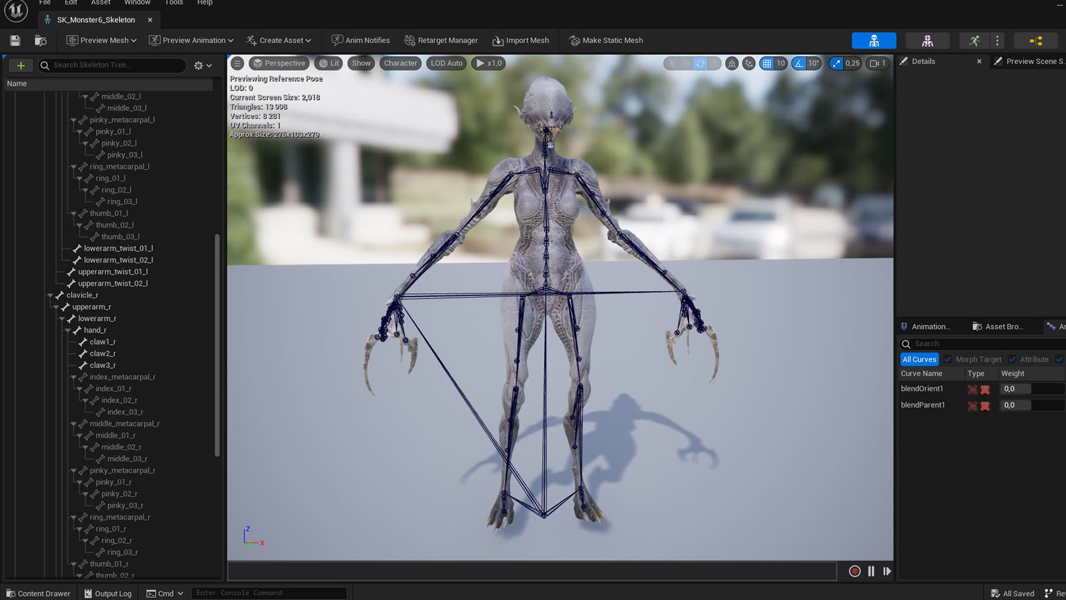Open the Window menu
This screenshot has width=1066, height=600.
[137, 3]
